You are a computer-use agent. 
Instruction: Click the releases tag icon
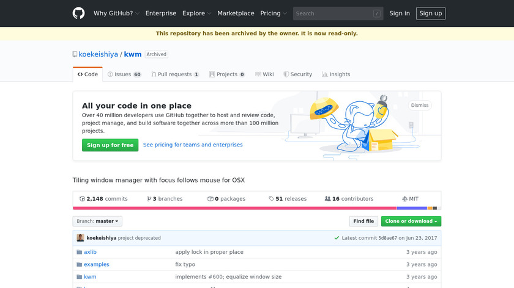tap(272, 198)
